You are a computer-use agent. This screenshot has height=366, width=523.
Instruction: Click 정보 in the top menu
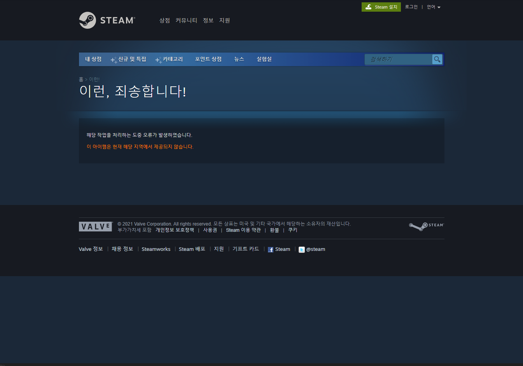click(208, 20)
